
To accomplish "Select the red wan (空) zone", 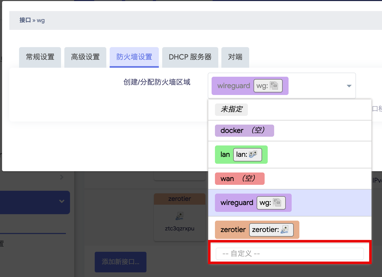I will pyautogui.click(x=240, y=178).
